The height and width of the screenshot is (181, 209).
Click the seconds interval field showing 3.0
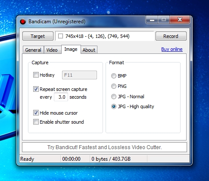61,97
